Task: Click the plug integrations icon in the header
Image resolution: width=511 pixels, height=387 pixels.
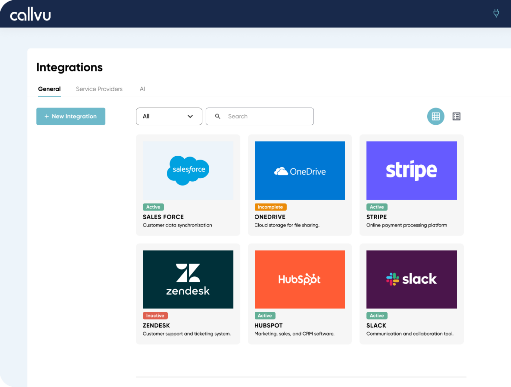Action: coord(496,13)
